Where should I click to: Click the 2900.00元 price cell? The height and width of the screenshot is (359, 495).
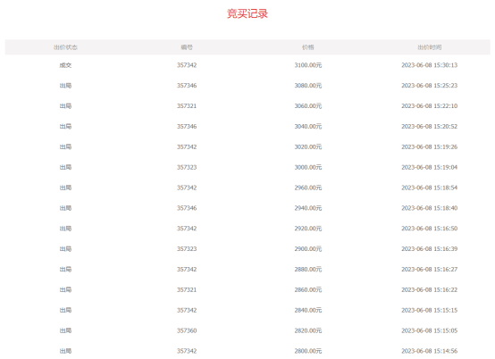tap(307, 249)
